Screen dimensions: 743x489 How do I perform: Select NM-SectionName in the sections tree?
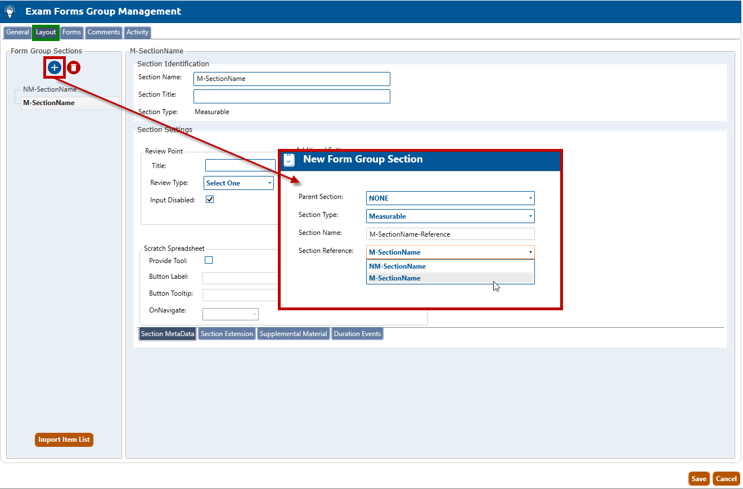pos(49,89)
